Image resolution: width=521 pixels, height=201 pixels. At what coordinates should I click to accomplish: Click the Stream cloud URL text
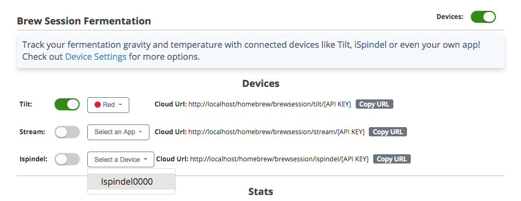[277, 132]
